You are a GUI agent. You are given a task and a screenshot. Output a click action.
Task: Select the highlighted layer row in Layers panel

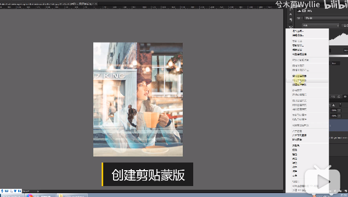tap(338, 125)
